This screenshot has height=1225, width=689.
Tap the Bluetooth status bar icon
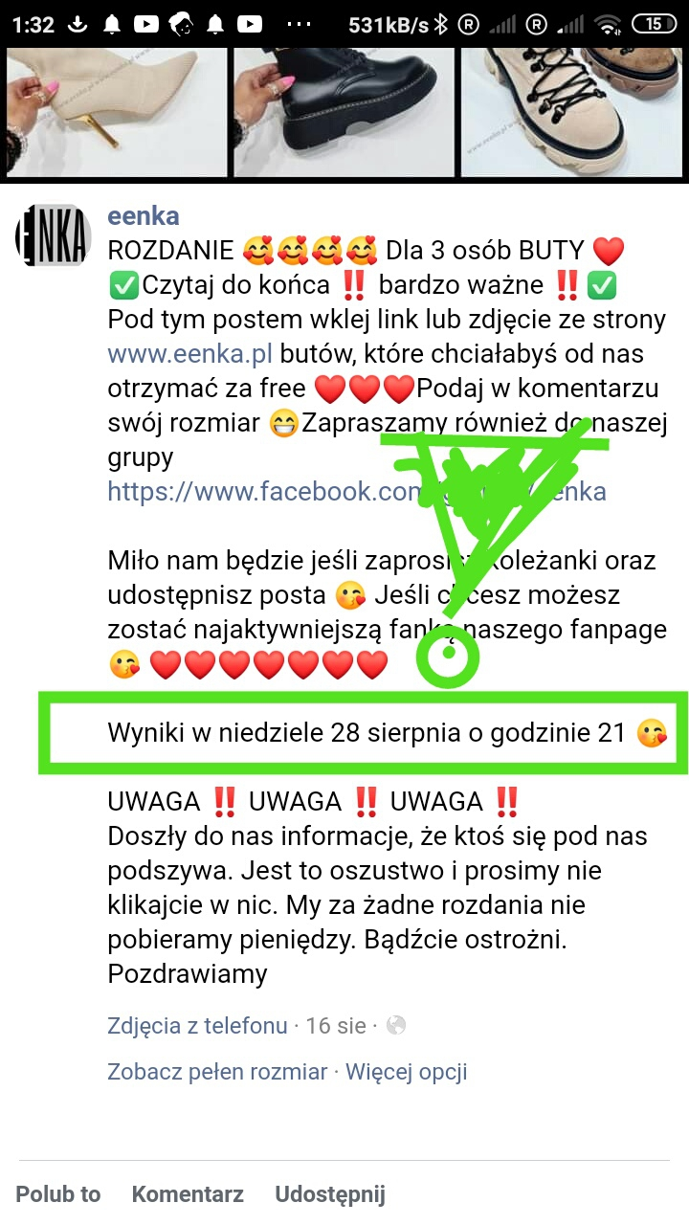coord(441,24)
